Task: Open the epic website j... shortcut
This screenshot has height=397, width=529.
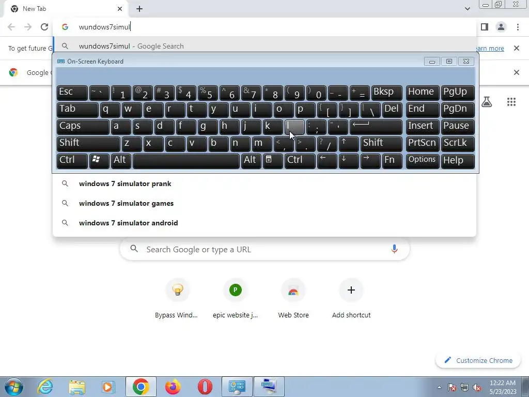Action: point(235,299)
